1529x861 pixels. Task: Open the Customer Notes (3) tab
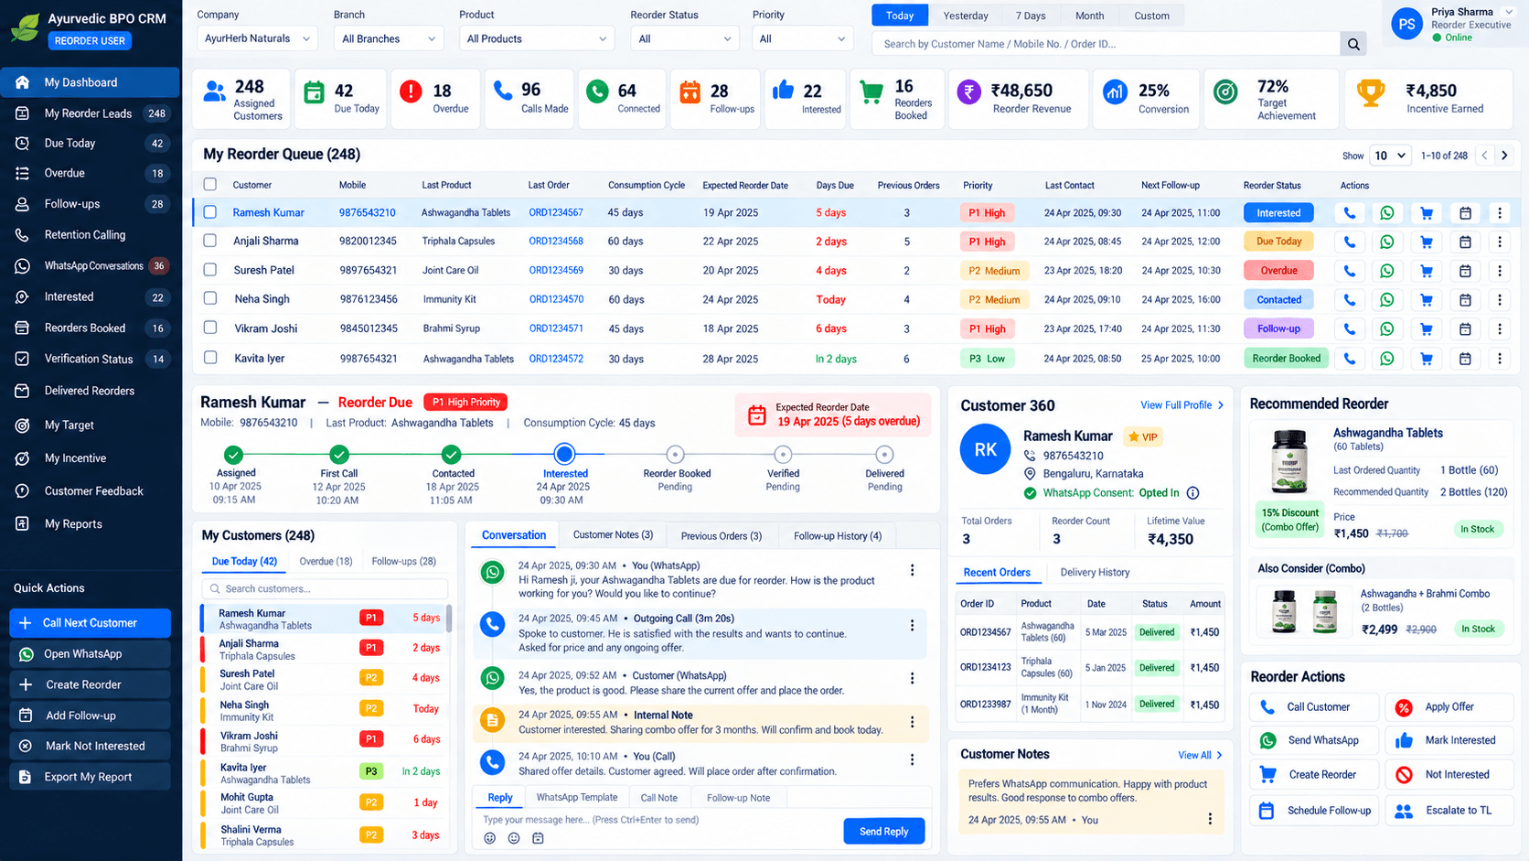pyautogui.click(x=613, y=535)
